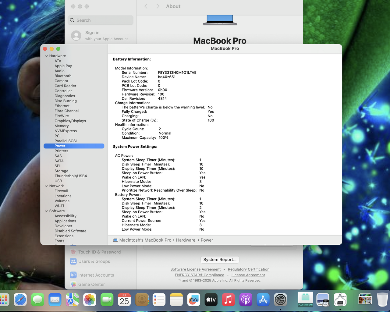Image resolution: width=390 pixels, height=312 pixels.
Task: Select the highlighted Power item
Action: (74, 146)
